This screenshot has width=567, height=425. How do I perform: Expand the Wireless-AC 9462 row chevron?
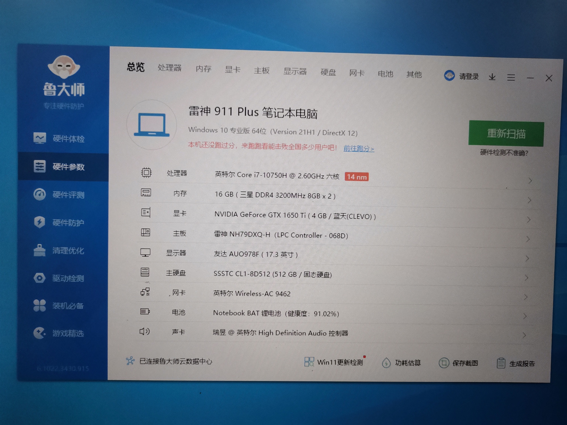click(x=526, y=297)
